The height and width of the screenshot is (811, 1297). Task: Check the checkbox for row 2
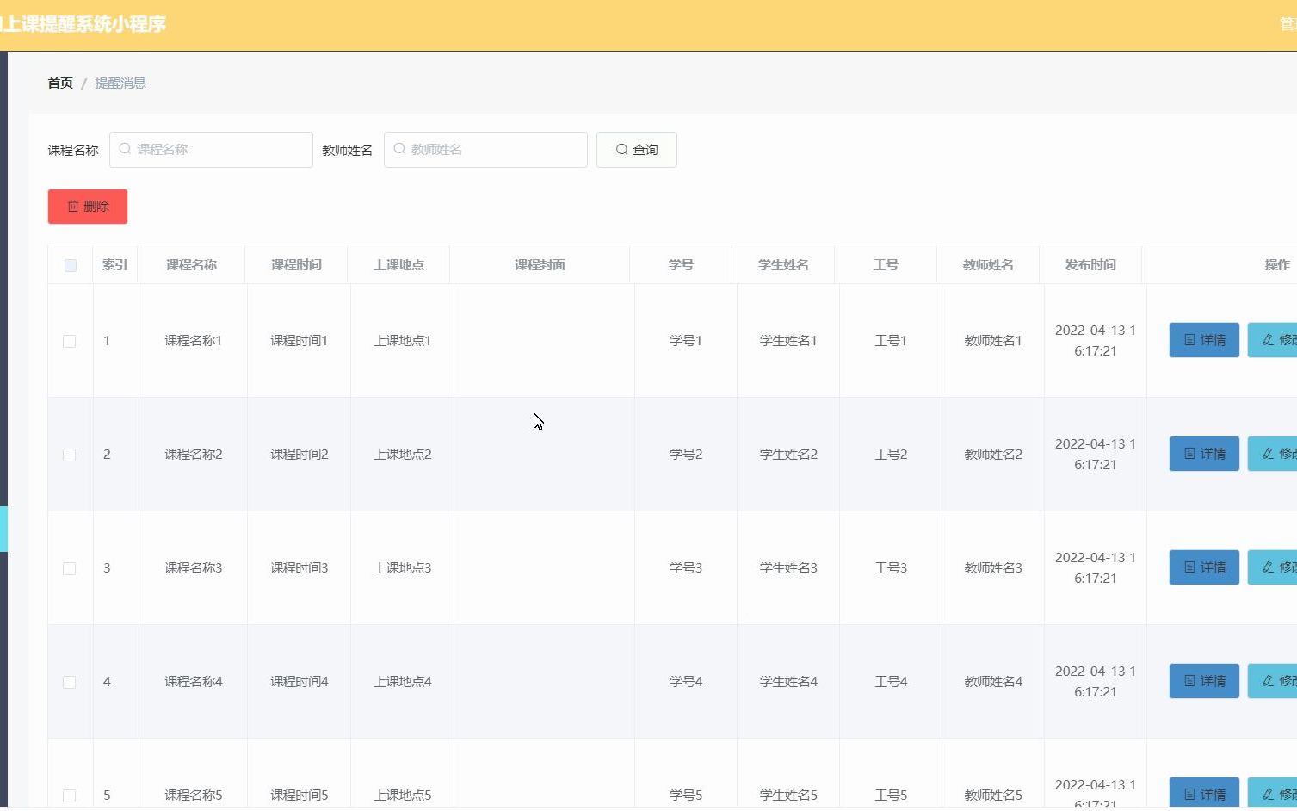(70, 455)
